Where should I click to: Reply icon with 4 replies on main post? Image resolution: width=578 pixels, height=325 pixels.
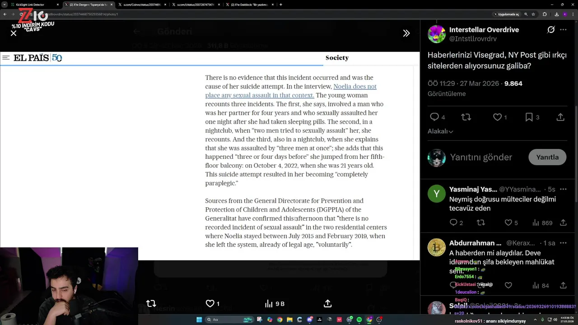point(437,117)
